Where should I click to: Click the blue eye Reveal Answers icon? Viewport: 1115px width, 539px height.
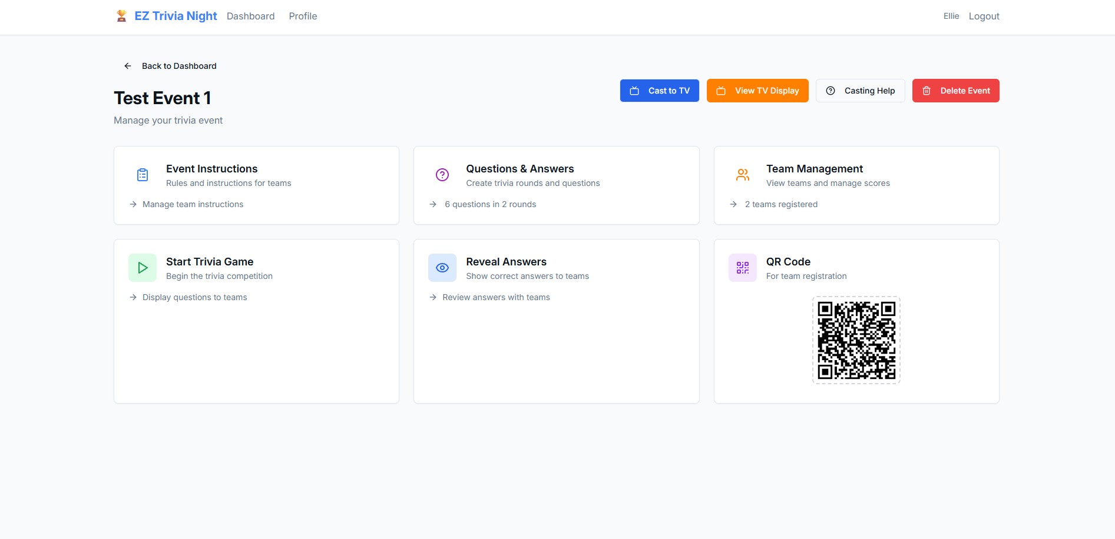442,268
